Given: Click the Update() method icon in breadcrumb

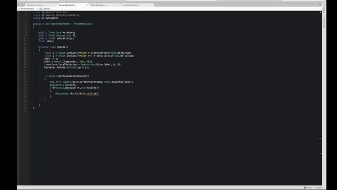Looking at the screenshot, I should 41,9.
